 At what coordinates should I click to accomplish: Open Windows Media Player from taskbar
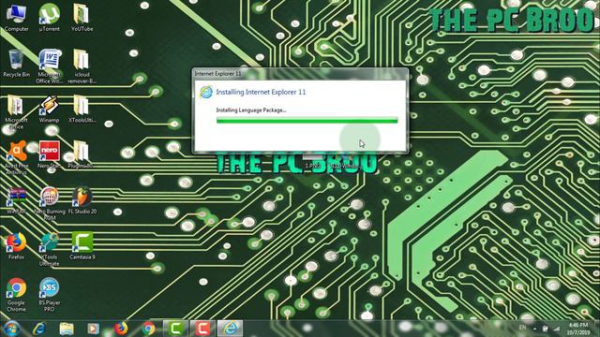[x=94, y=329]
